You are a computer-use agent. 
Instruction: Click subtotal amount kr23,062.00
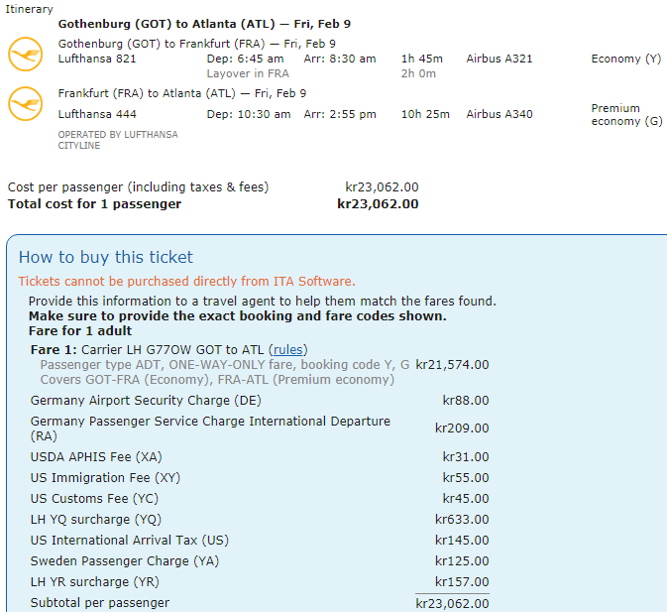452,604
